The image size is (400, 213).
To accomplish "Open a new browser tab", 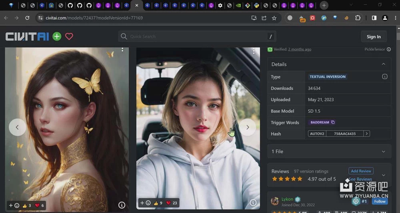I will click(x=324, y=5).
